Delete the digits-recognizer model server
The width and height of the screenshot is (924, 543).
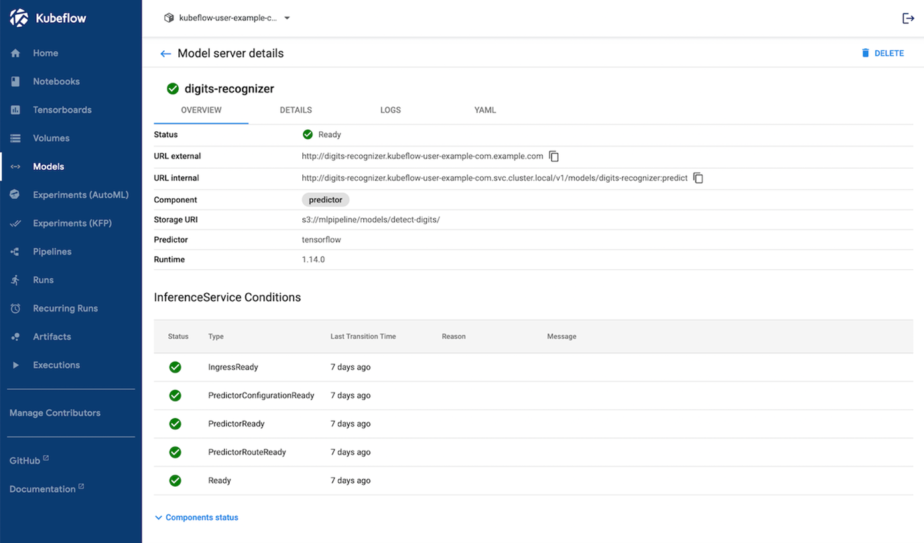[x=882, y=54]
